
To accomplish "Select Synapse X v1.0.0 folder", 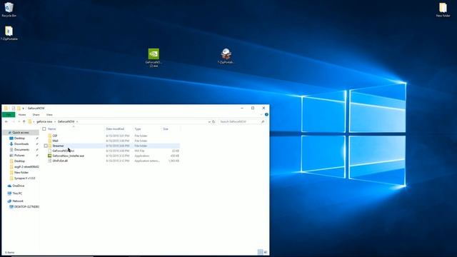I will [24, 178].
